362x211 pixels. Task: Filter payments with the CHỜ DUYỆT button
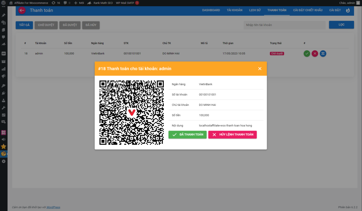(x=46, y=25)
